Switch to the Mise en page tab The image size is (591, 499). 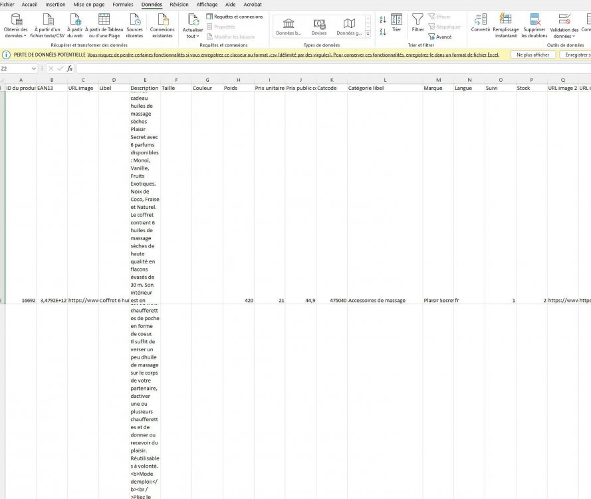tap(89, 5)
